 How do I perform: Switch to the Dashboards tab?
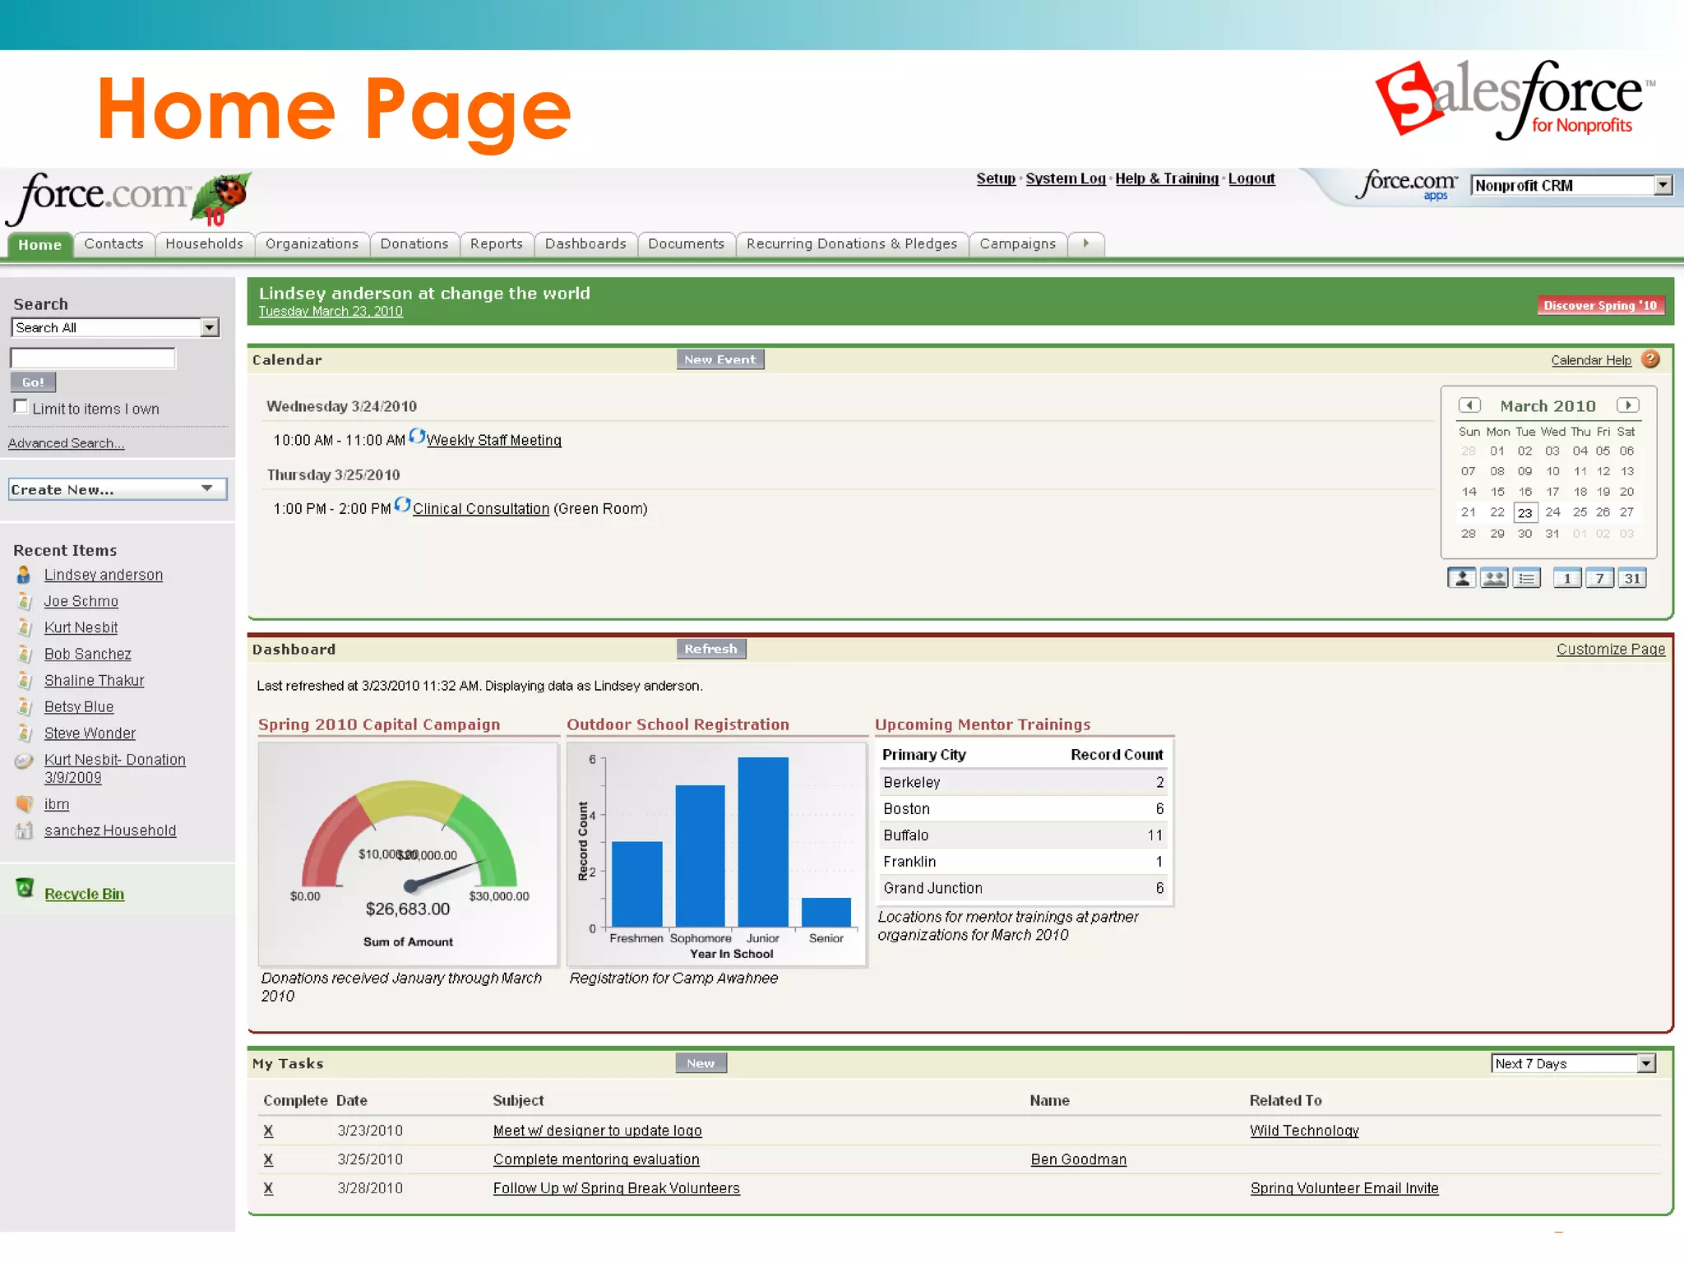585,243
